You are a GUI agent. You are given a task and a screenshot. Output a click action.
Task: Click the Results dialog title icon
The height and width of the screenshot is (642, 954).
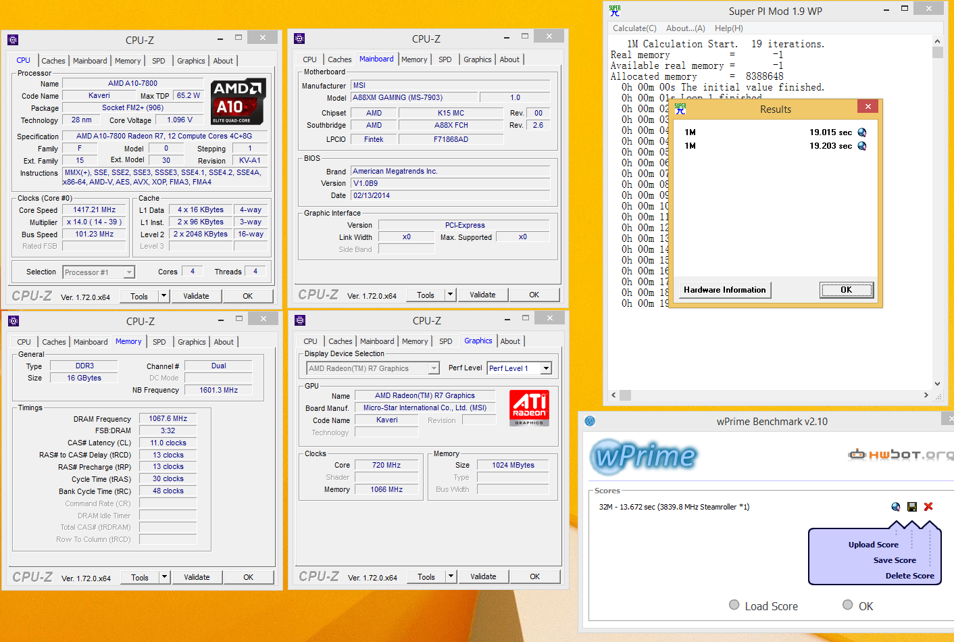(680, 109)
